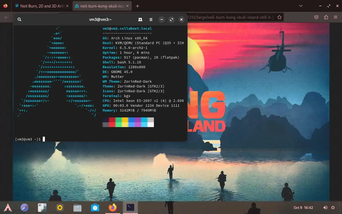Click the Memory: 3142MiB / 7940MiB line
This screenshot has height=214, width=342.
pyautogui.click(x=129, y=110)
